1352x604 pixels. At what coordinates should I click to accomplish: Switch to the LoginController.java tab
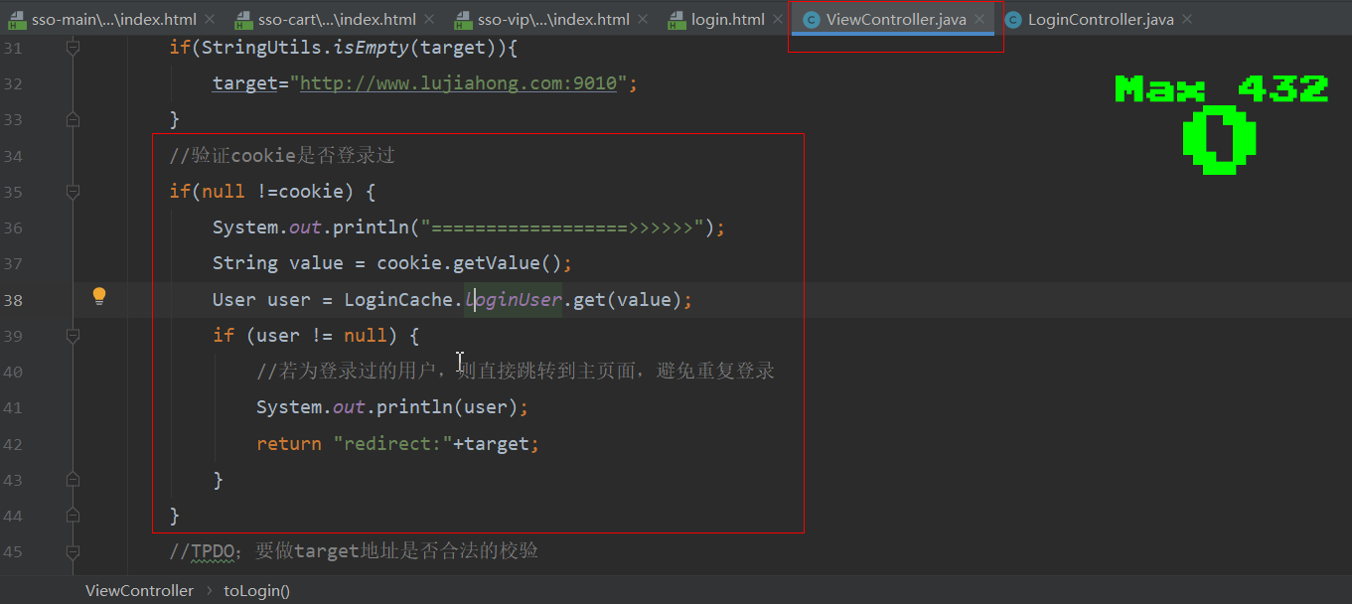[x=1100, y=20]
